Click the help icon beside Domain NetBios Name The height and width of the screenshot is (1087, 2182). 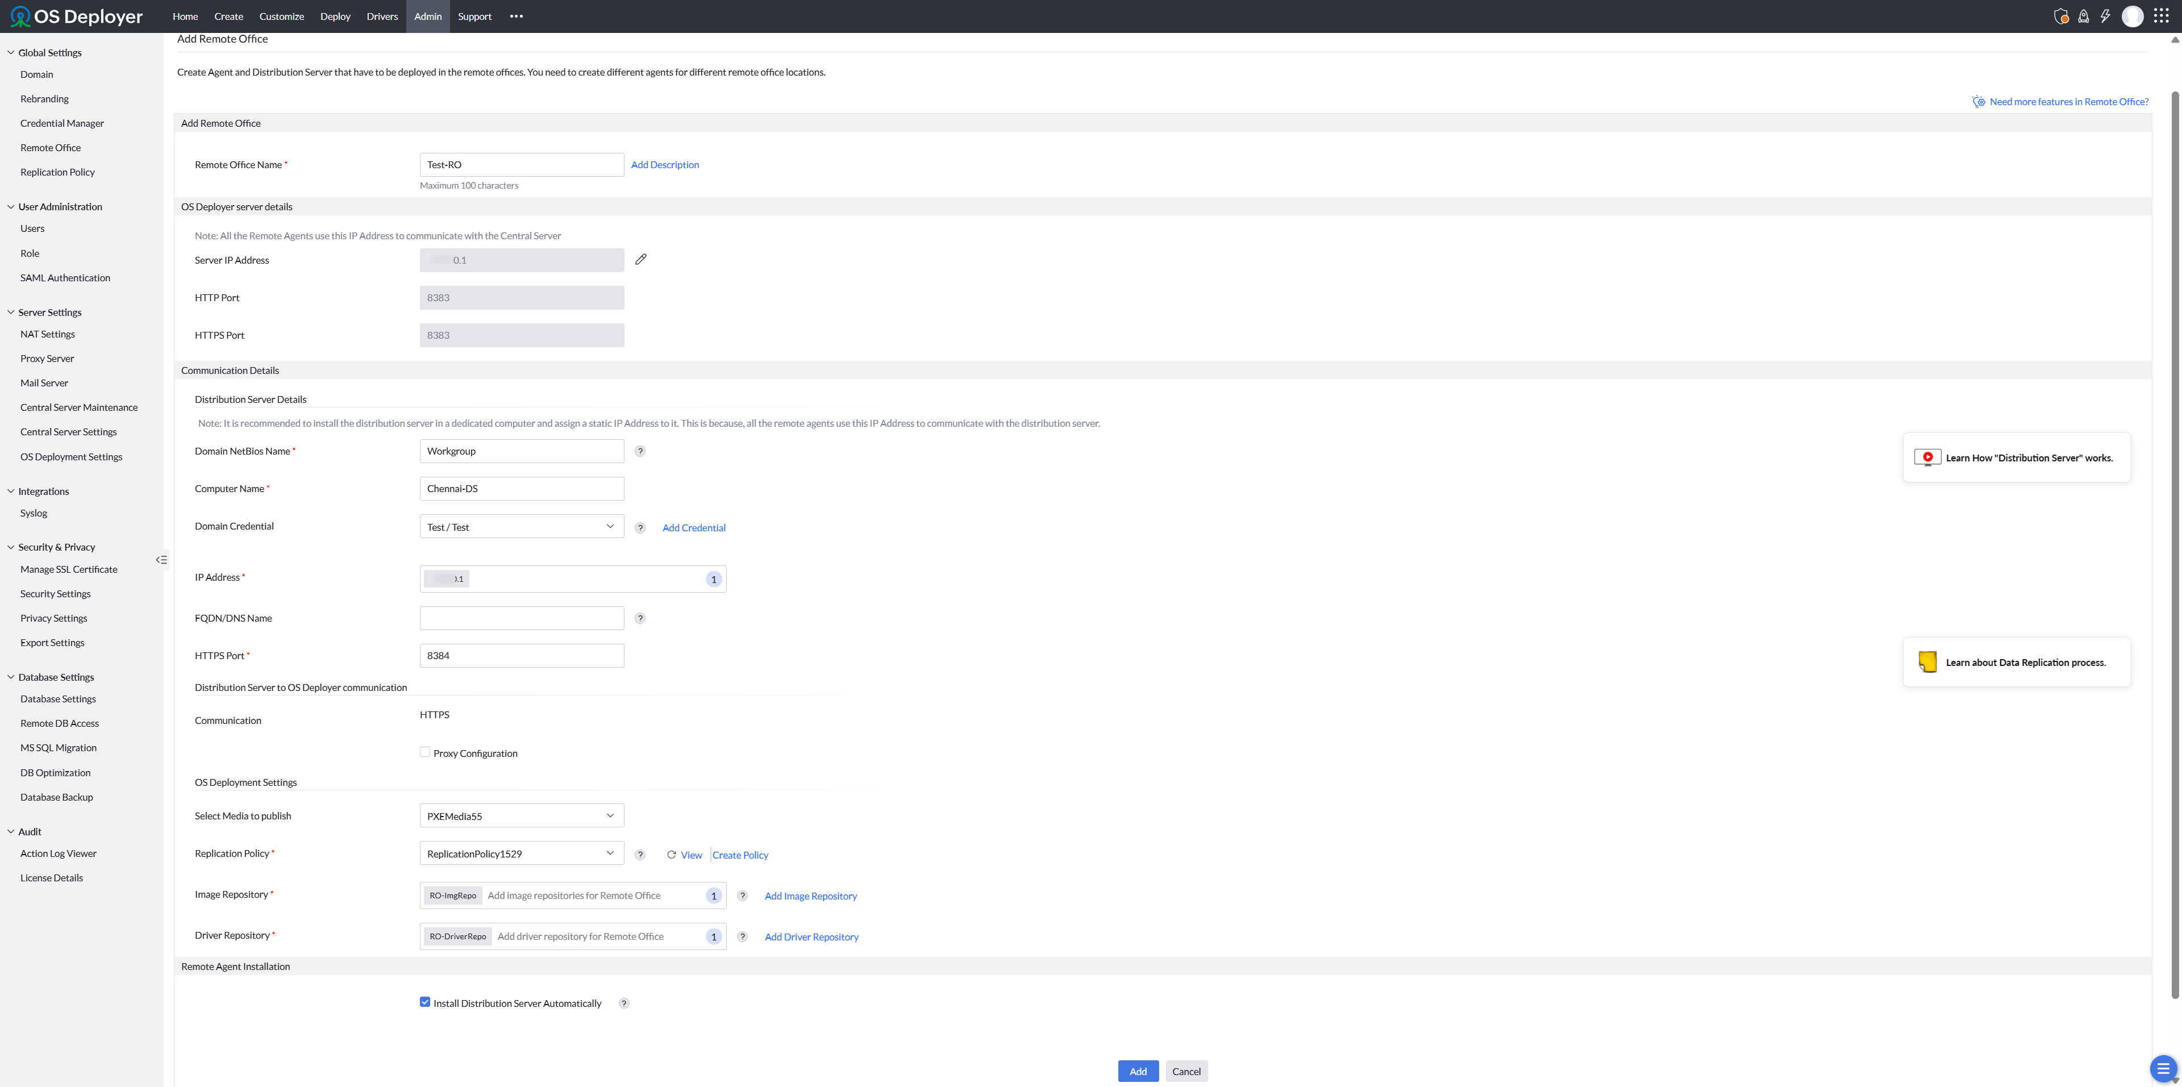tap(640, 451)
